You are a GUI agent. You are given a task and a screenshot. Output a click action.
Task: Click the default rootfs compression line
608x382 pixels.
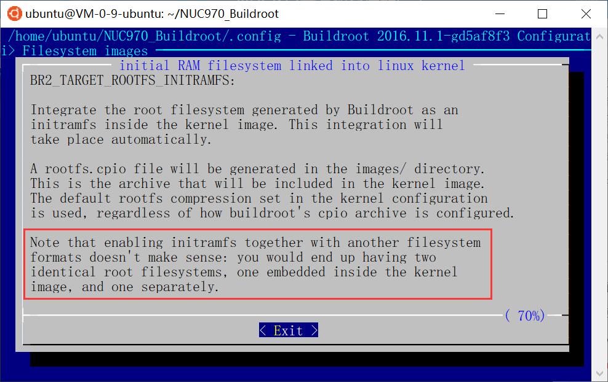(x=259, y=198)
